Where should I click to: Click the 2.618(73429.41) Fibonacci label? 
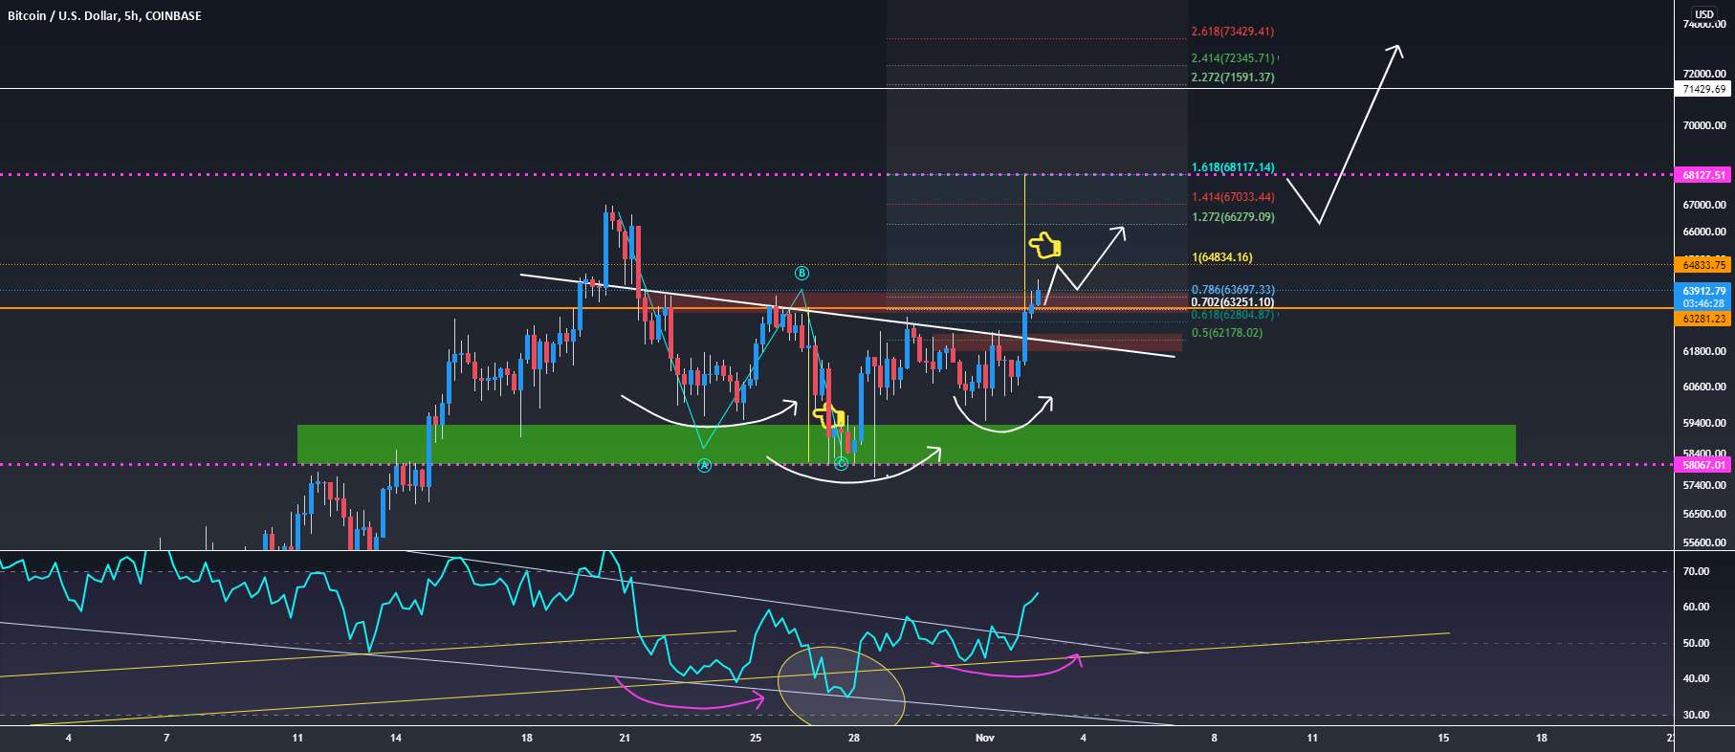[1232, 32]
